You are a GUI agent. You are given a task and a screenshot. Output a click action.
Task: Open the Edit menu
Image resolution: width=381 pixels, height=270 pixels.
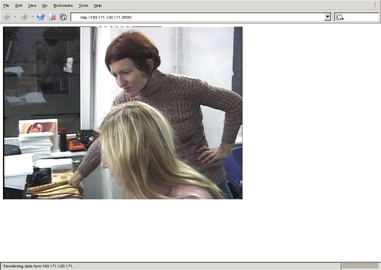coord(19,5)
